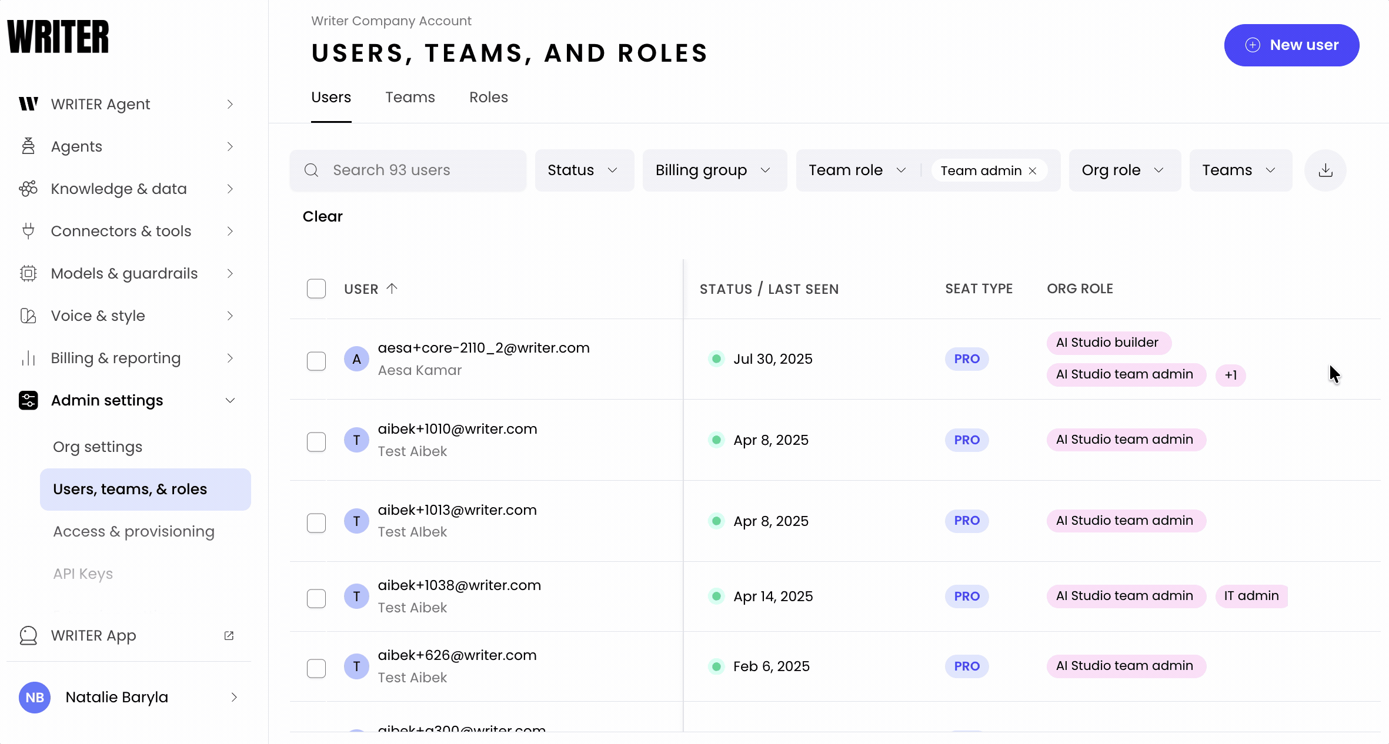Open the Billing group dropdown
Image resolution: width=1389 pixels, height=744 pixels.
tap(714, 170)
